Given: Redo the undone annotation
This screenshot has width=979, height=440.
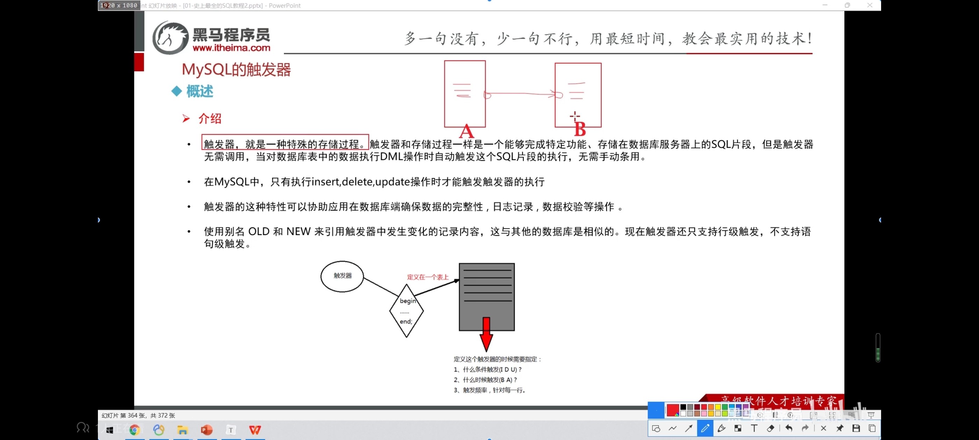Looking at the screenshot, I should 805,428.
